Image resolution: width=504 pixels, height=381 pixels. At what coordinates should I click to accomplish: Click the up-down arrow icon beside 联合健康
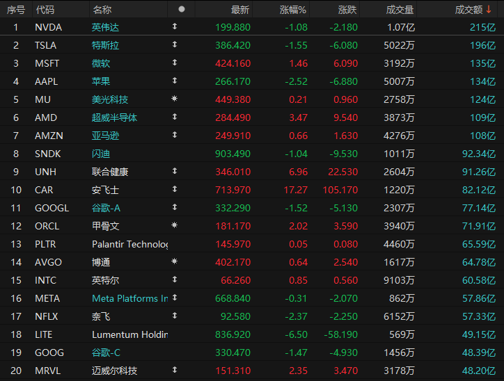point(175,171)
